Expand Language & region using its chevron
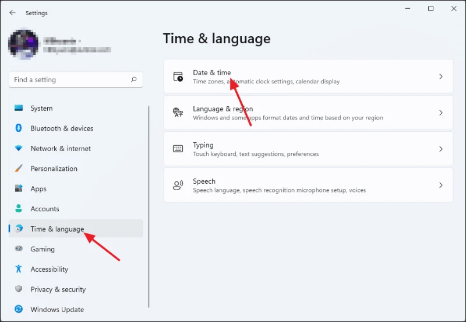This screenshot has height=322, width=466. tap(441, 113)
